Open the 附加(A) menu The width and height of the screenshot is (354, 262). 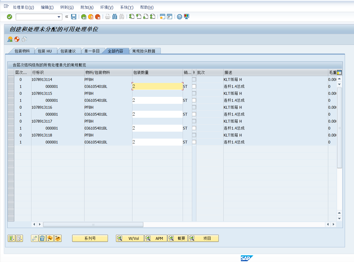(x=87, y=7)
